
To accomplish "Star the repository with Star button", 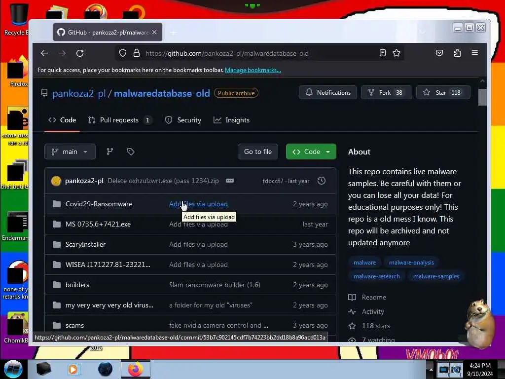I will pos(443,92).
